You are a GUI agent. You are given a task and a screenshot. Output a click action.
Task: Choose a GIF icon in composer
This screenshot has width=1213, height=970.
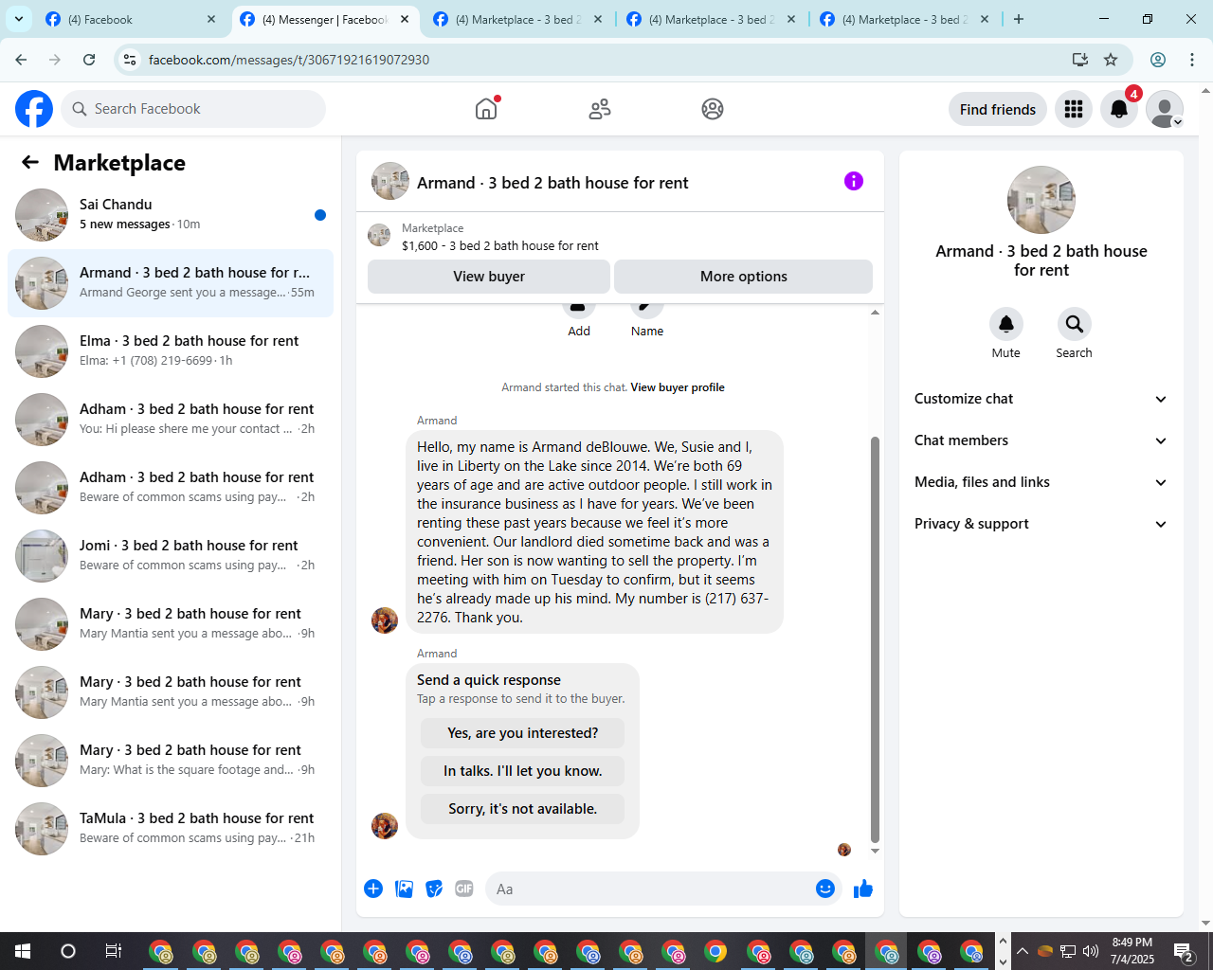point(464,889)
